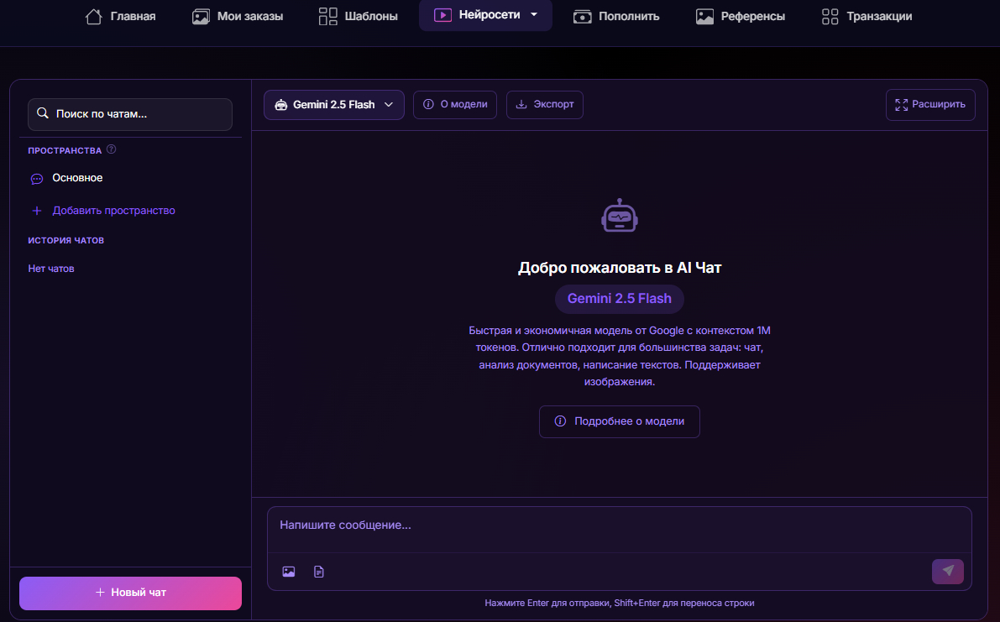Go to Мои заказы tab
The image size is (1000, 622).
(x=238, y=16)
